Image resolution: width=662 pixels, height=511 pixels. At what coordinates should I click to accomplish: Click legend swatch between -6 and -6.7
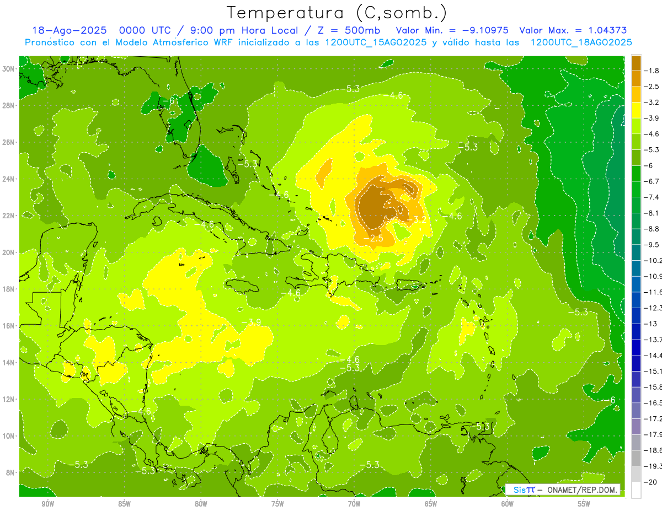636,174
